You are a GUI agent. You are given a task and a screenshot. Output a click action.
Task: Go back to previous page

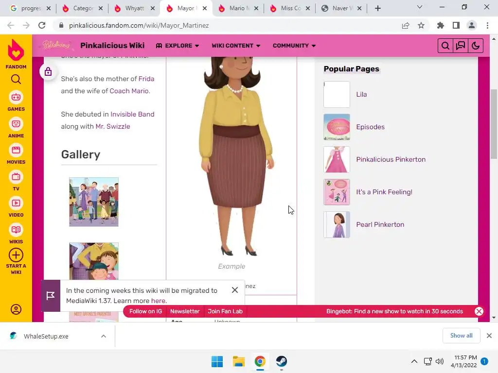click(x=11, y=25)
